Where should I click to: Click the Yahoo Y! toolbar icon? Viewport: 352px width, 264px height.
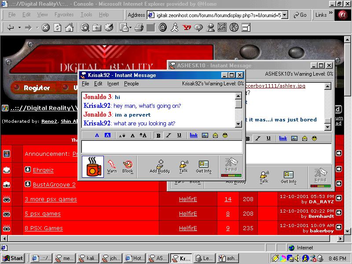click(x=187, y=28)
